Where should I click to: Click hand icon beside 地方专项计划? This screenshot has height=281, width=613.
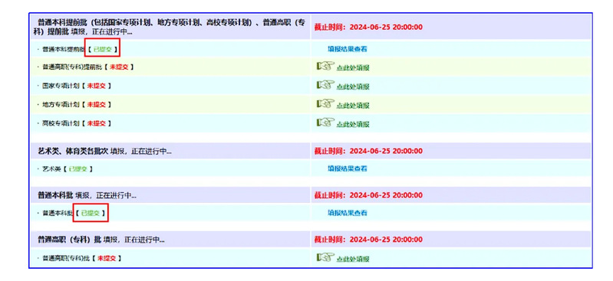pyautogui.click(x=325, y=104)
